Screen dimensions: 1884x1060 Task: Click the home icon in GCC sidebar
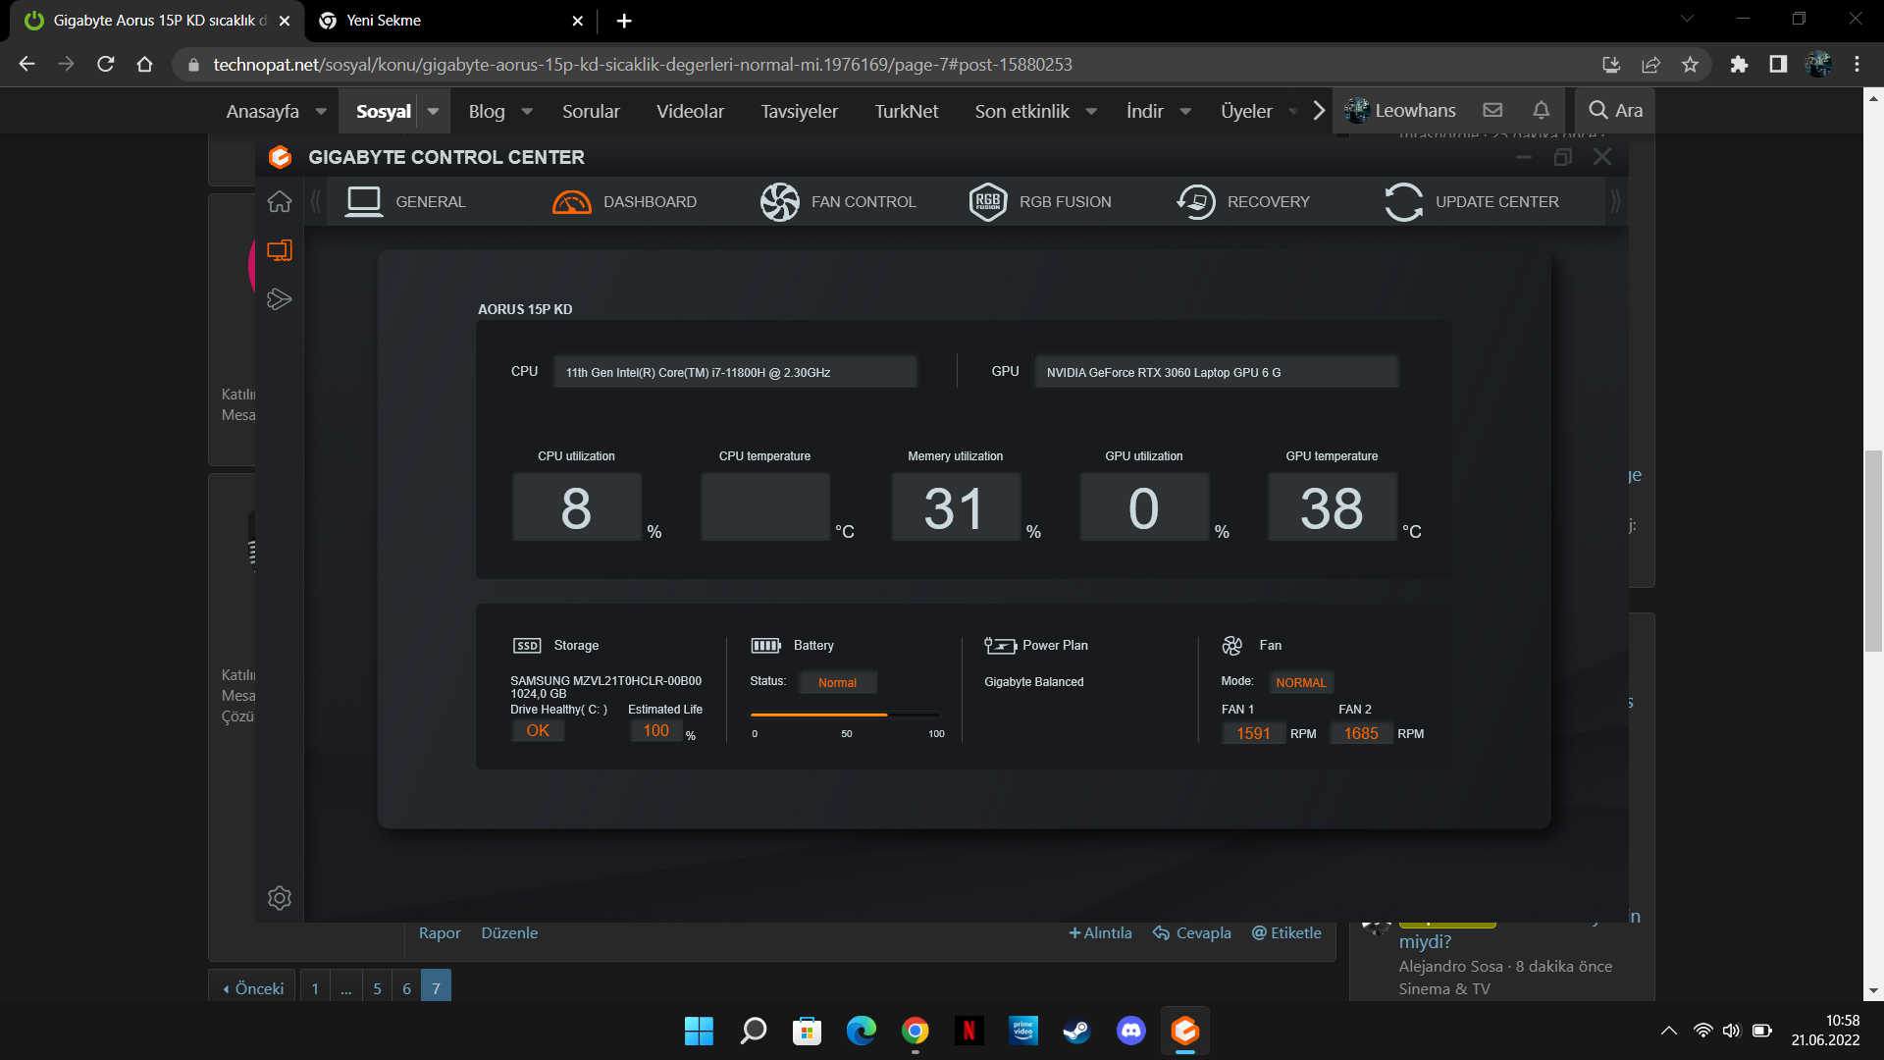(280, 201)
